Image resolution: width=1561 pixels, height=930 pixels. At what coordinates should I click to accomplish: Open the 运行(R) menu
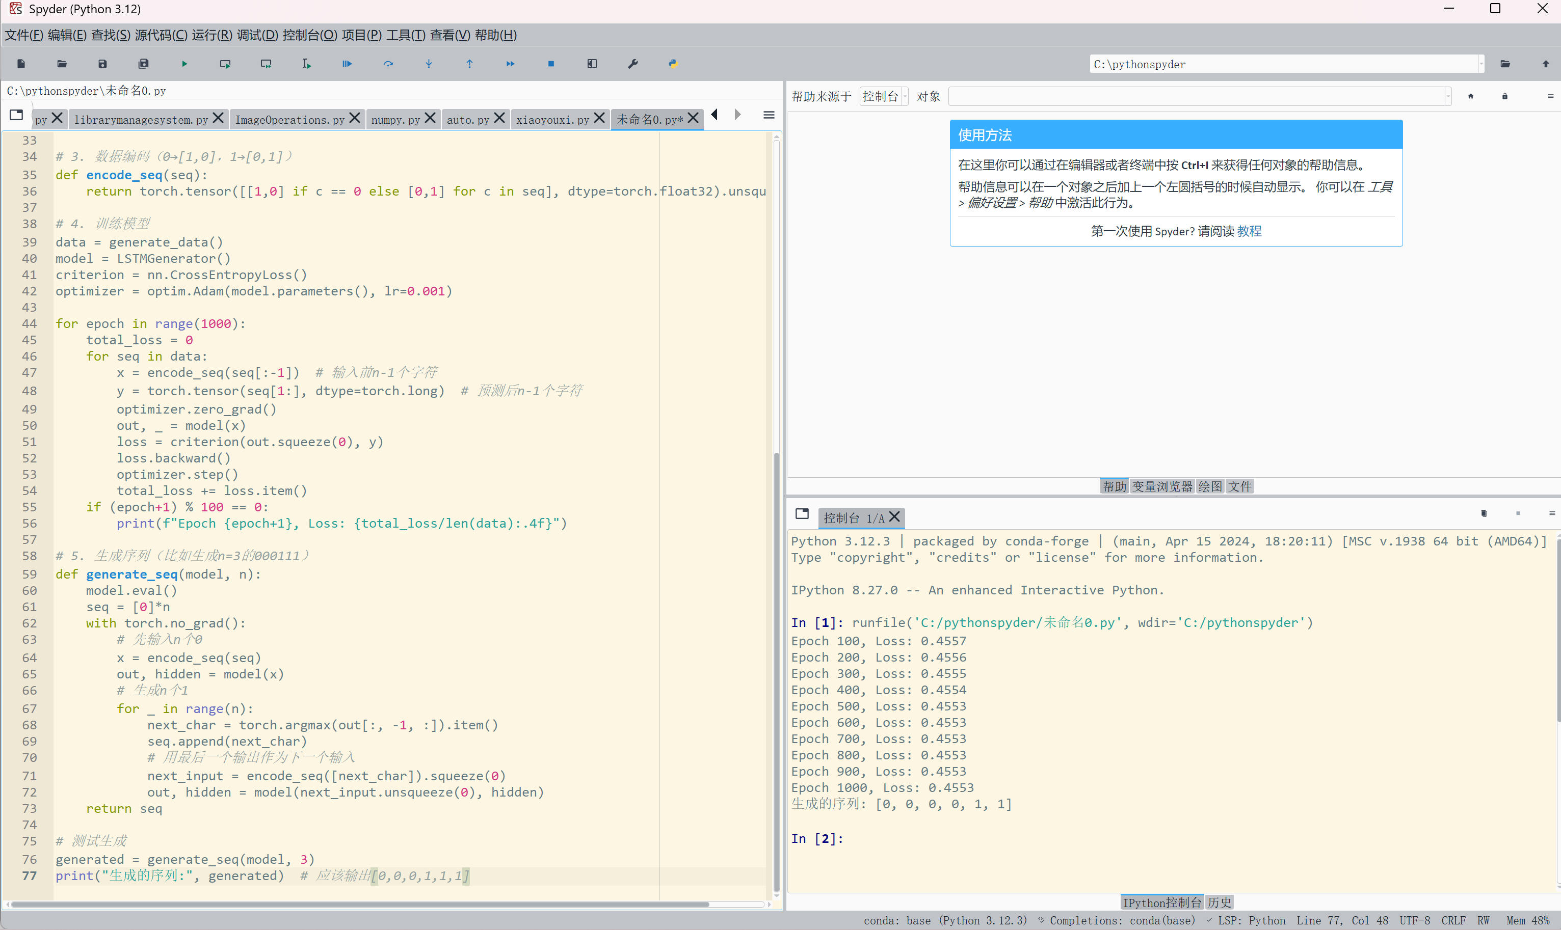tap(212, 35)
